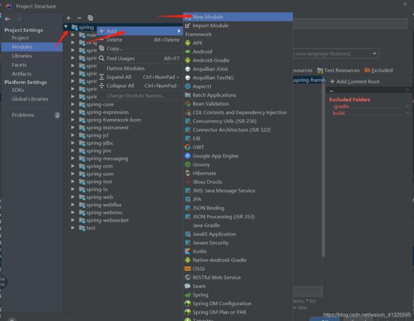Open Global Libraries settings
This screenshot has width=414, height=321.
pyautogui.click(x=30, y=99)
